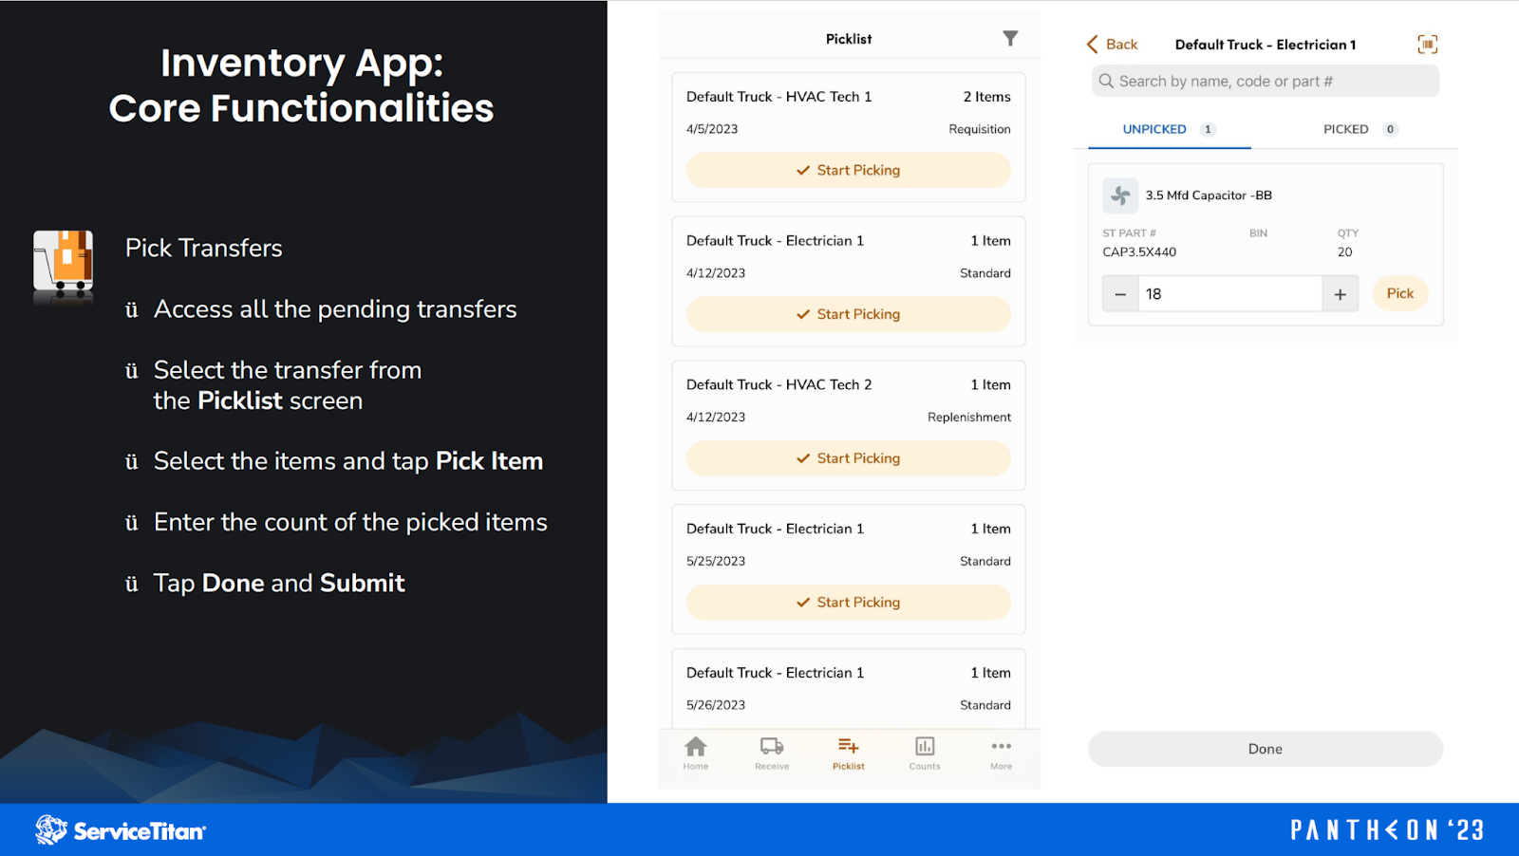Go to Home in bottom navigation
This screenshot has width=1519, height=856.
point(696,753)
